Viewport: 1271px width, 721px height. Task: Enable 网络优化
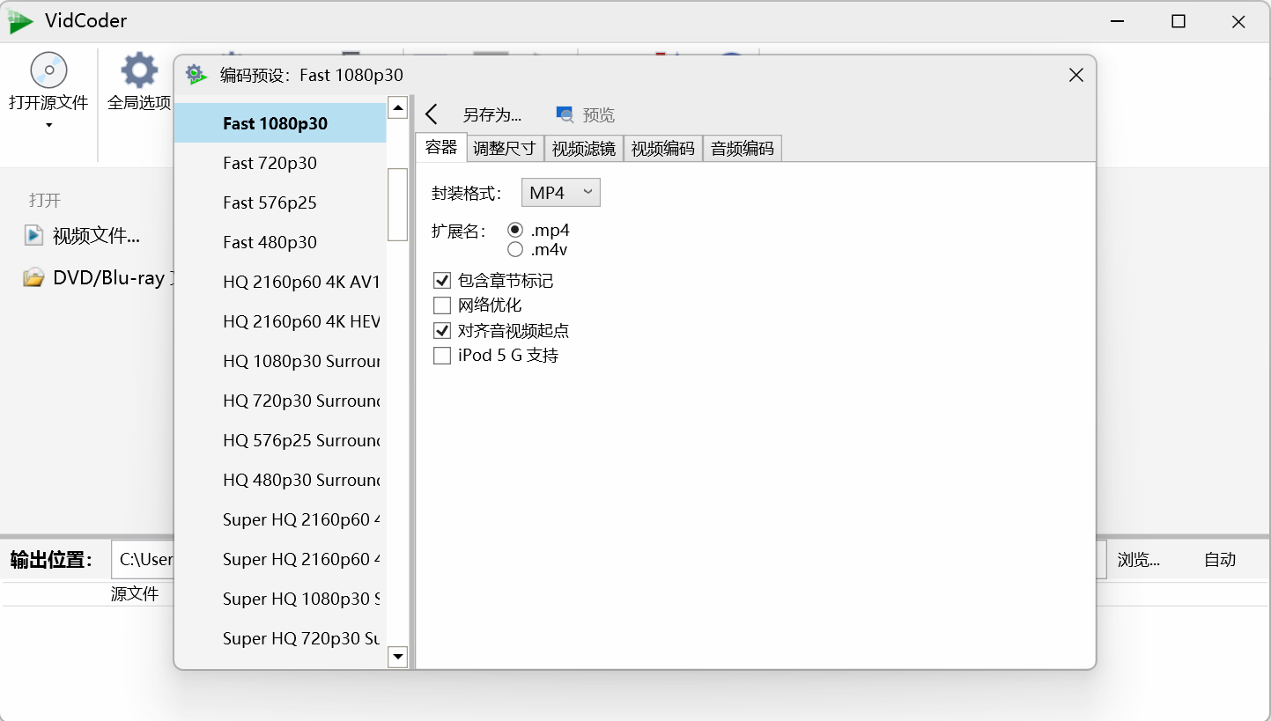[x=442, y=305]
